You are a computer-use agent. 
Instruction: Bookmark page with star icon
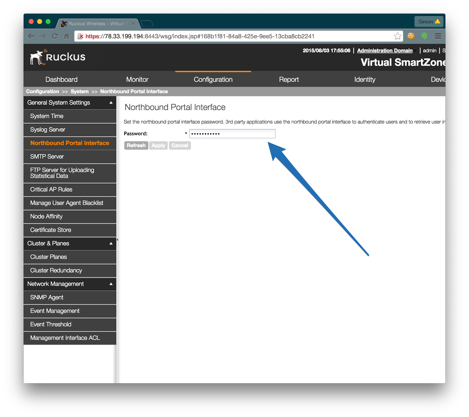point(397,36)
